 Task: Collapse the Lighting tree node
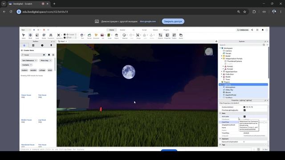(220, 84)
